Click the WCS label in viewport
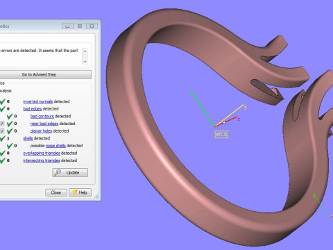Viewport: 333px width, 250px height. tap(221, 135)
